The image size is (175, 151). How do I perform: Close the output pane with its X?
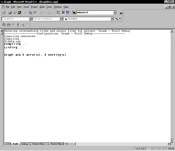[2, 31]
